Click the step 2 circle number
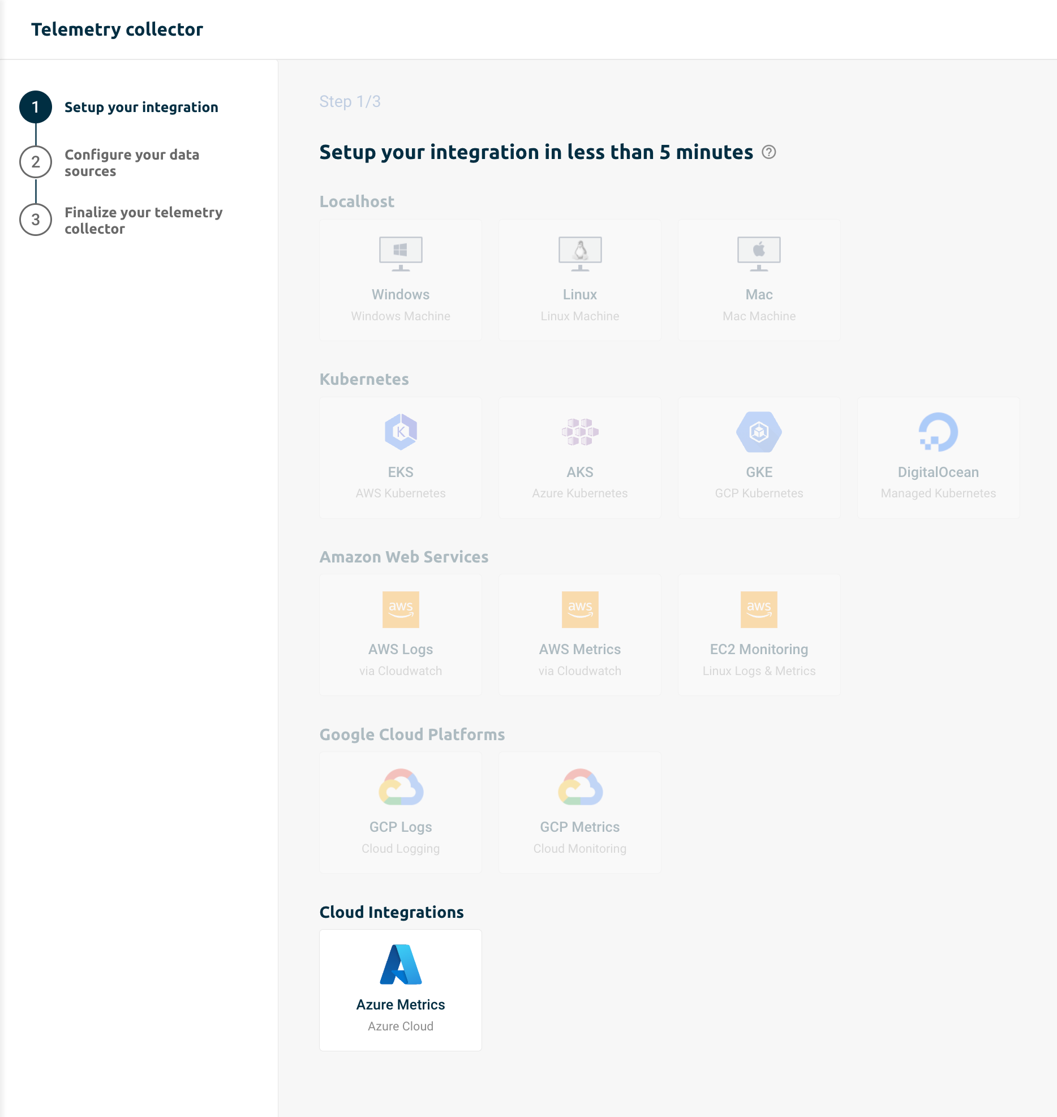The height and width of the screenshot is (1117, 1057). [x=36, y=162]
